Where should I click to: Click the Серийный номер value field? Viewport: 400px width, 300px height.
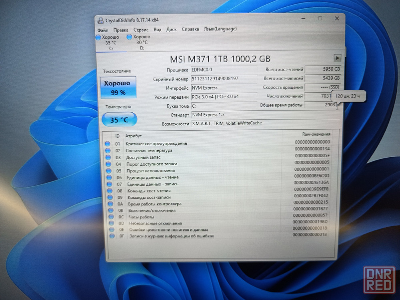pyautogui.click(x=223, y=79)
